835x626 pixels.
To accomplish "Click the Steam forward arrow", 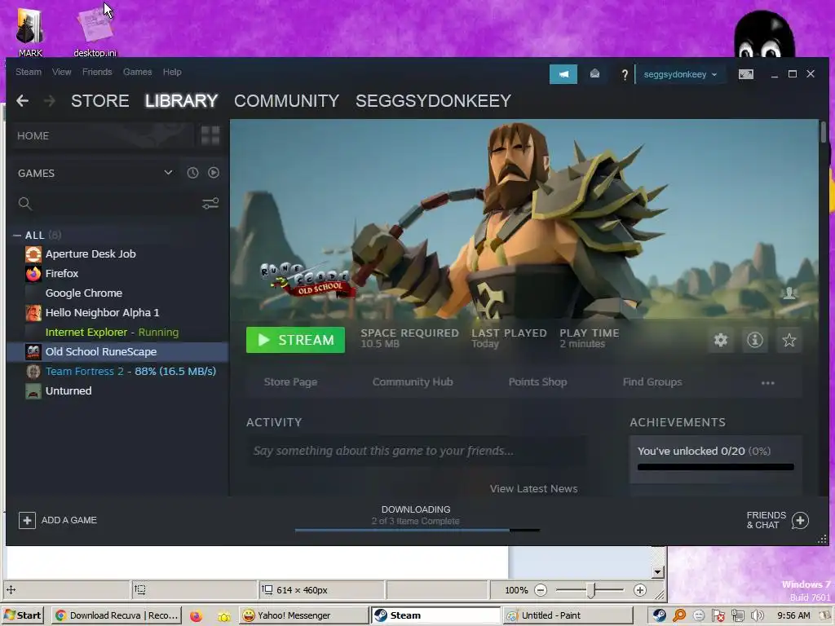I will (50, 100).
